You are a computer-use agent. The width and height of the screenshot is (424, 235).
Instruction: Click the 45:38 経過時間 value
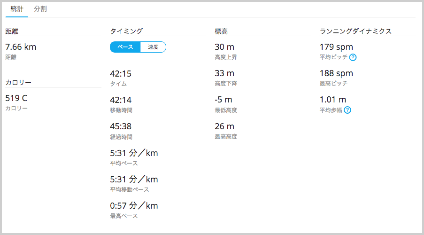[x=121, y=126]
